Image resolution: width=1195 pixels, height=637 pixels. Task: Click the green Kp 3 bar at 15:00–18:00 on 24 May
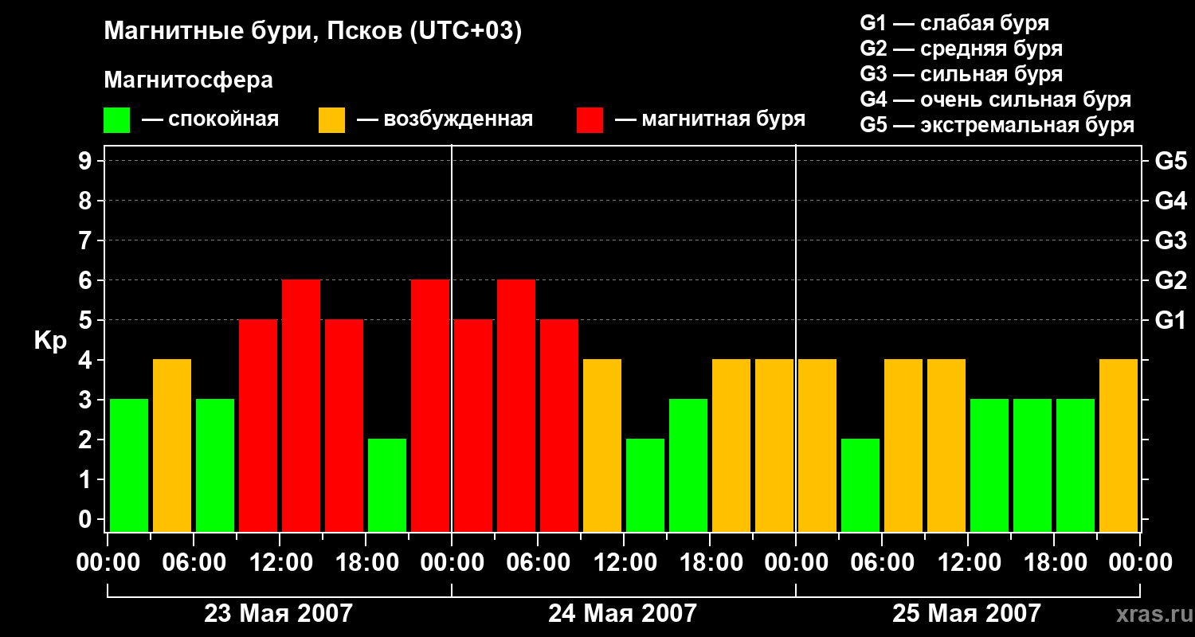[688, 465]
